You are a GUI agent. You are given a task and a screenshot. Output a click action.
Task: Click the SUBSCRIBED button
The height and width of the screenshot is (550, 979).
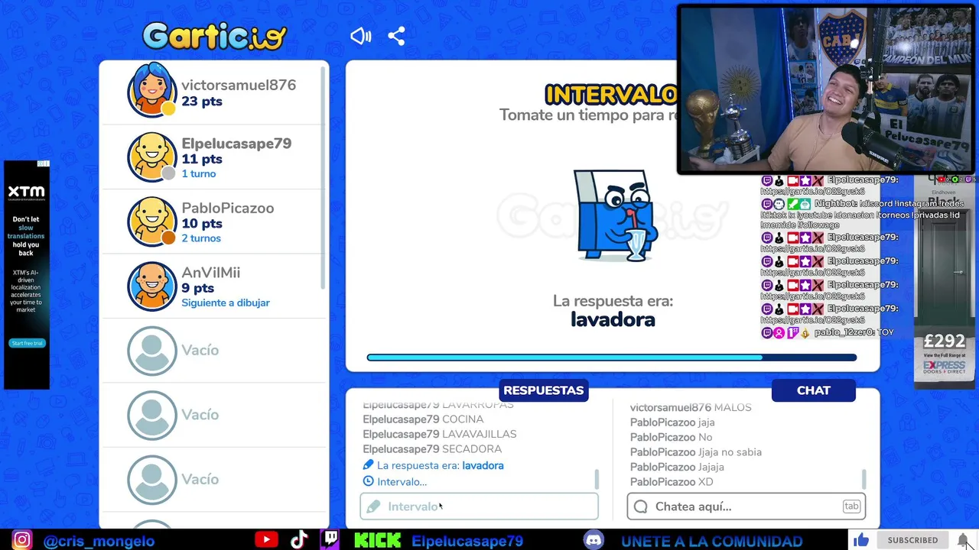[x=912, y=540]
